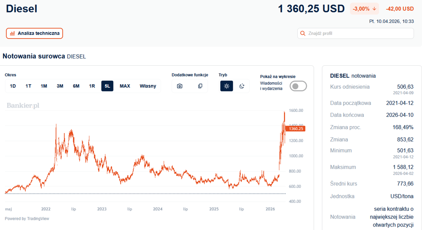The height and width of the screenshot is (230, 422).
Task: Click the Jednostka value USD/tona
Action: [x=402, y=196]
